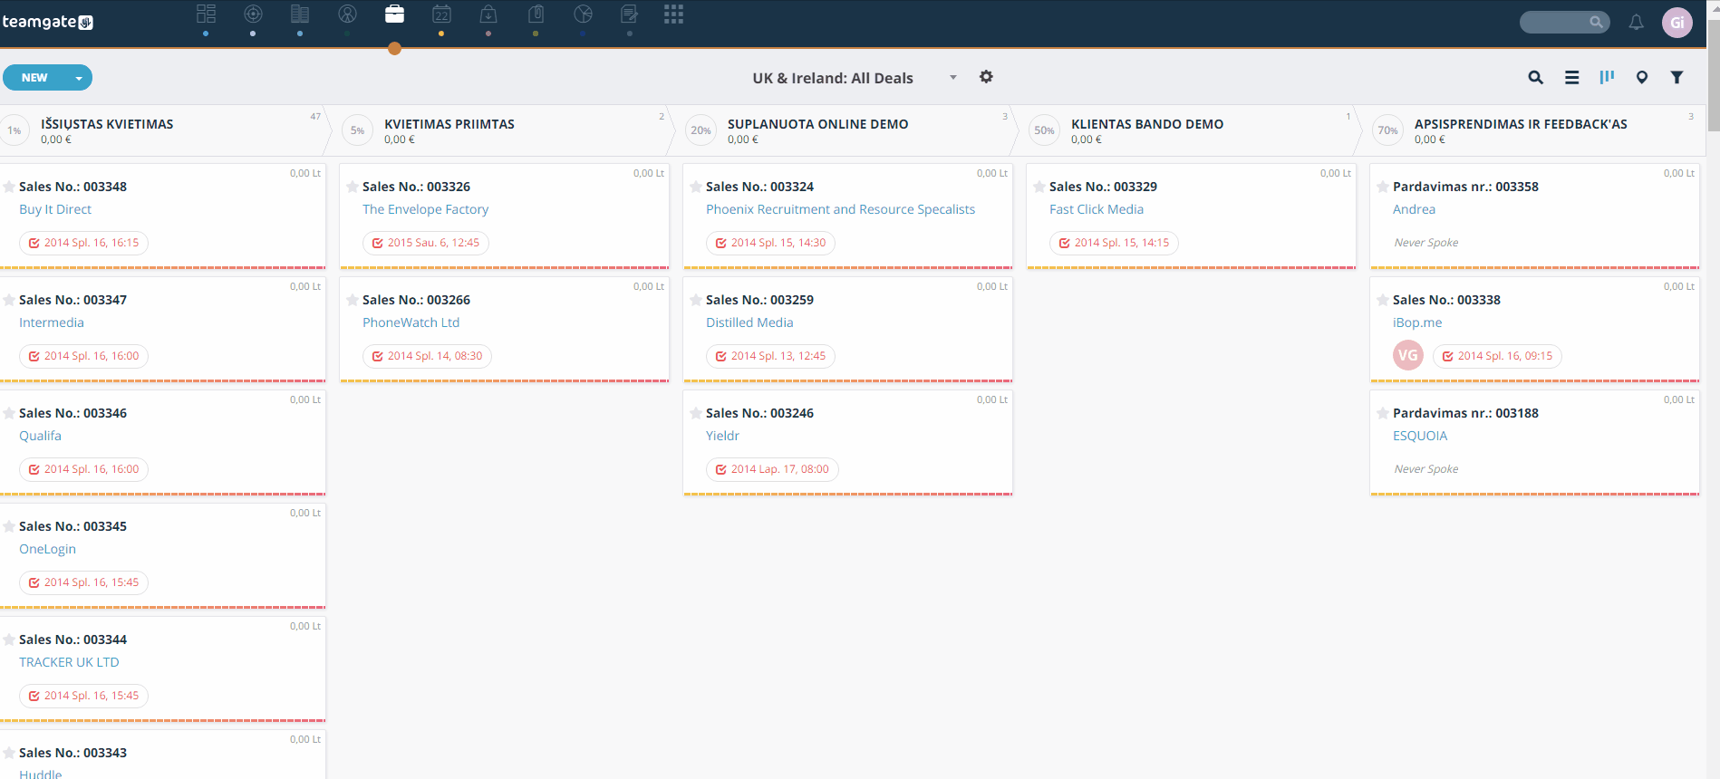Open the Fast Click Media link
The height and width of the screenshot is (779, 1720).
click(x=1097, y=209)
